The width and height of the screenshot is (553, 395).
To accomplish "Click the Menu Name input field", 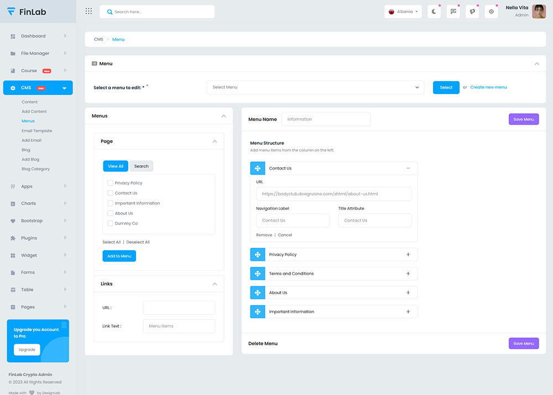I will point(326,119).
